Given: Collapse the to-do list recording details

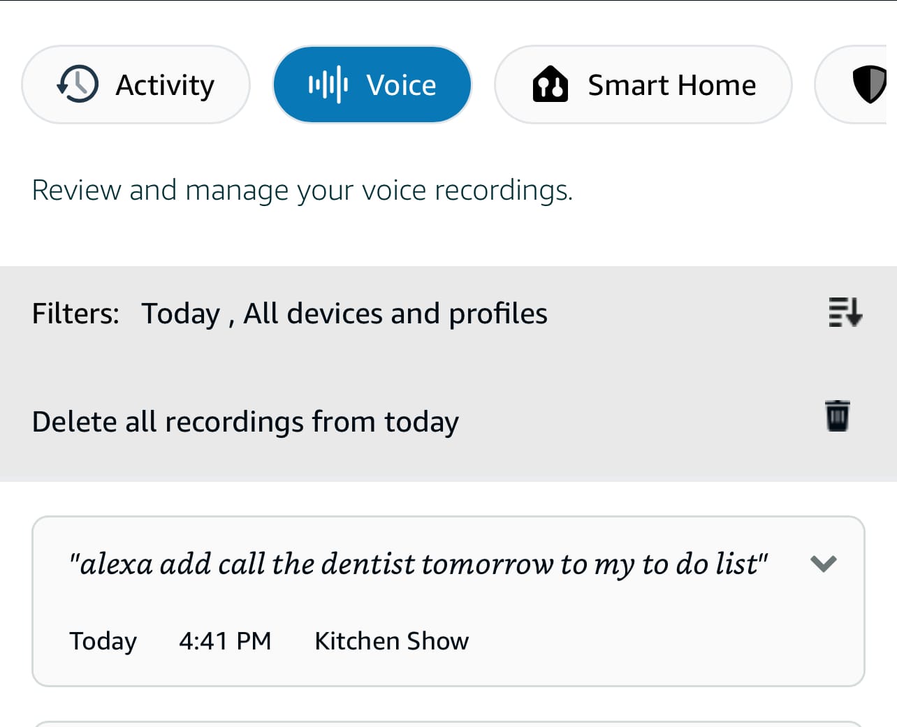Looking at the screenshot, I should click(824, 564).
